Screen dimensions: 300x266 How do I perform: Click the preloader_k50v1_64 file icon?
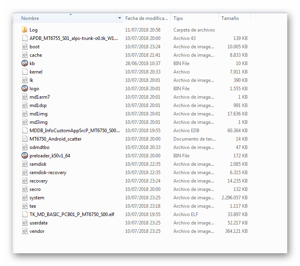[x=25, y=156]
